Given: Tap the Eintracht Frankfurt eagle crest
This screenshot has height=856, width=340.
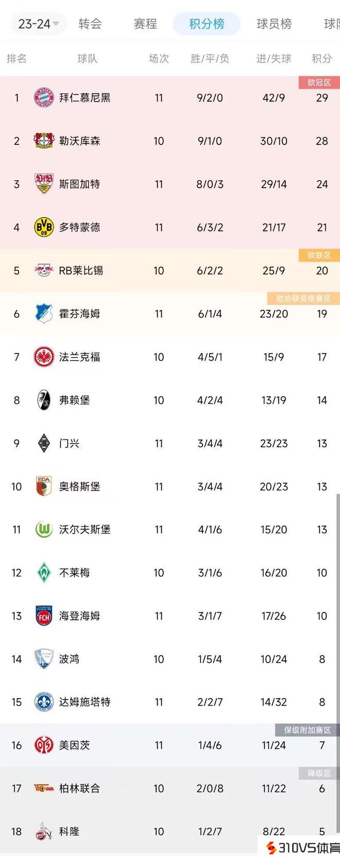Looking at the screenshot, I should coord(44,357).
